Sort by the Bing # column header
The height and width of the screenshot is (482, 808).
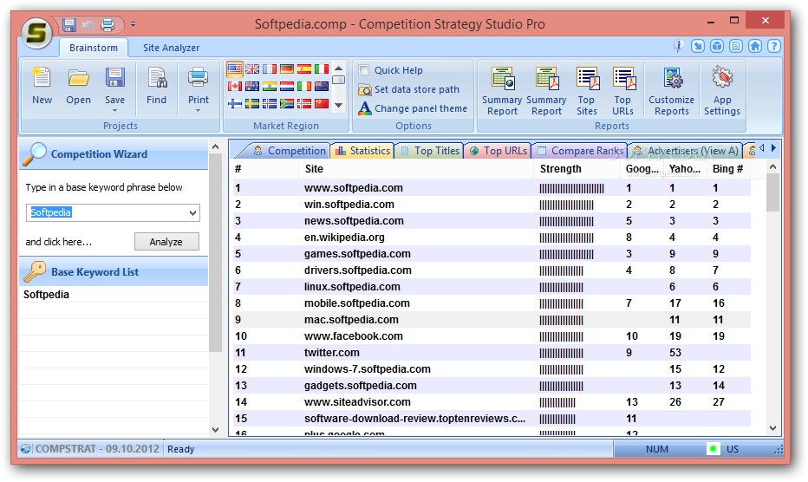[x=727, y=169]
